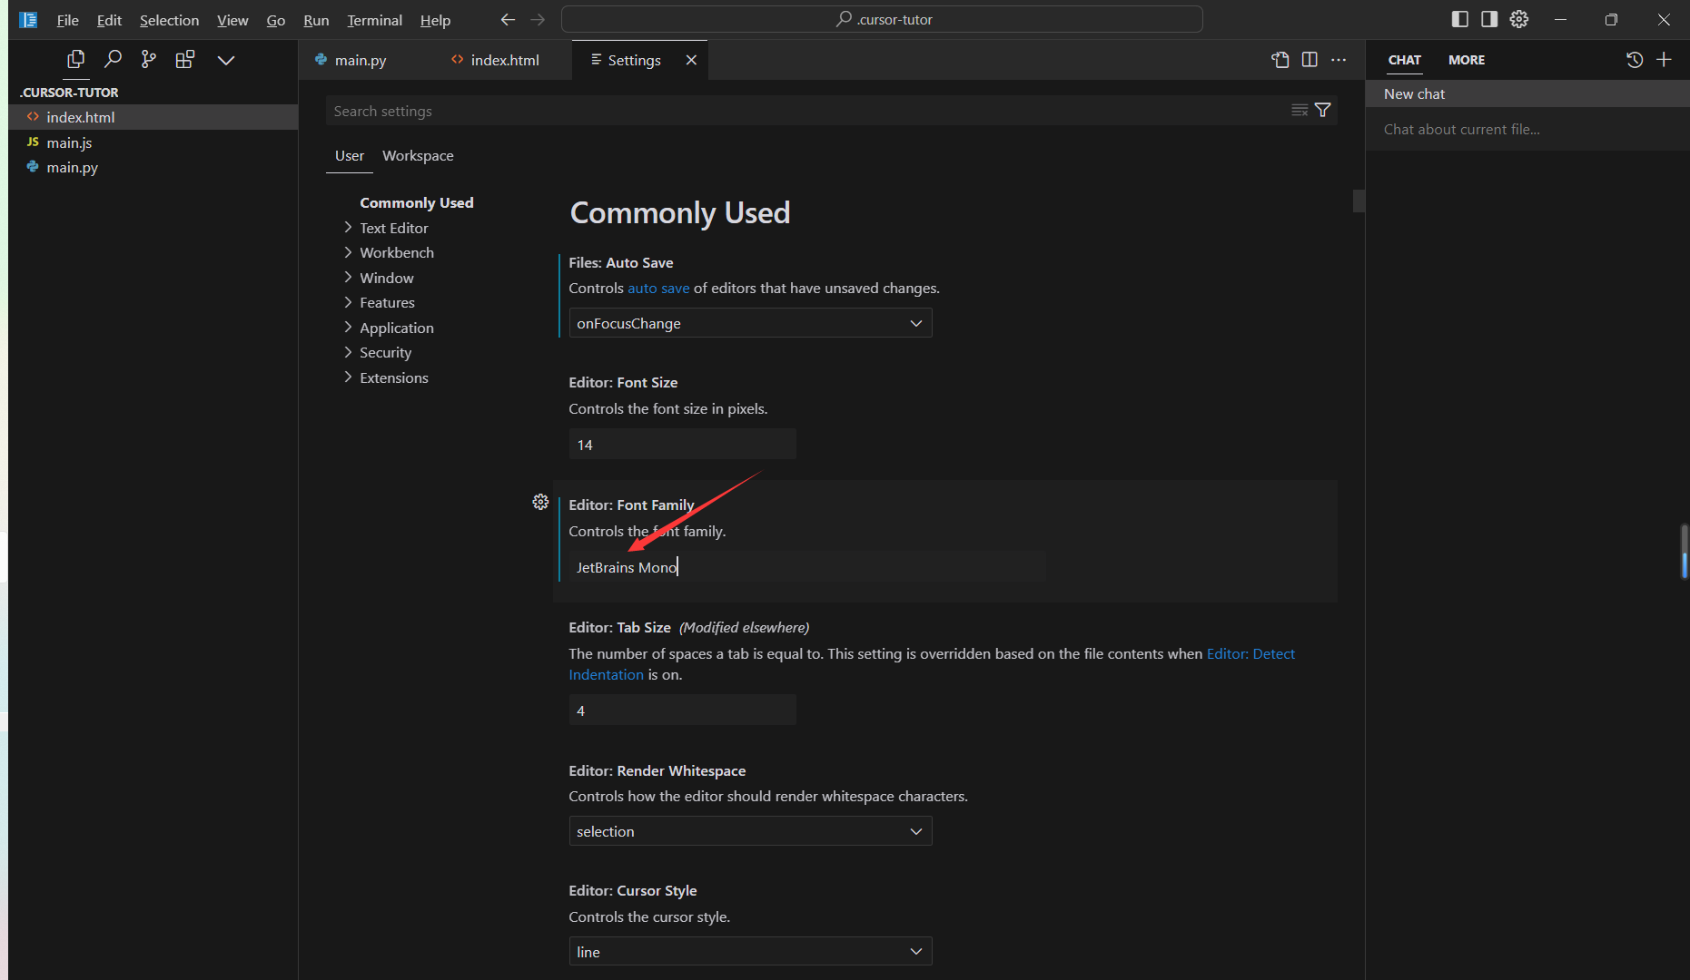1690x980 pixels.
Task: Open the Source Control view icon
Action: click(x=149, y=60)
